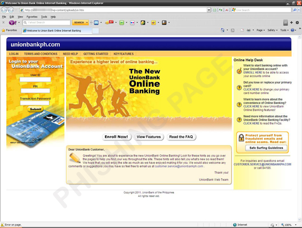Open the address bar history dropdown
This screenshot has height=228, width=302.
[x=209, y=10]
